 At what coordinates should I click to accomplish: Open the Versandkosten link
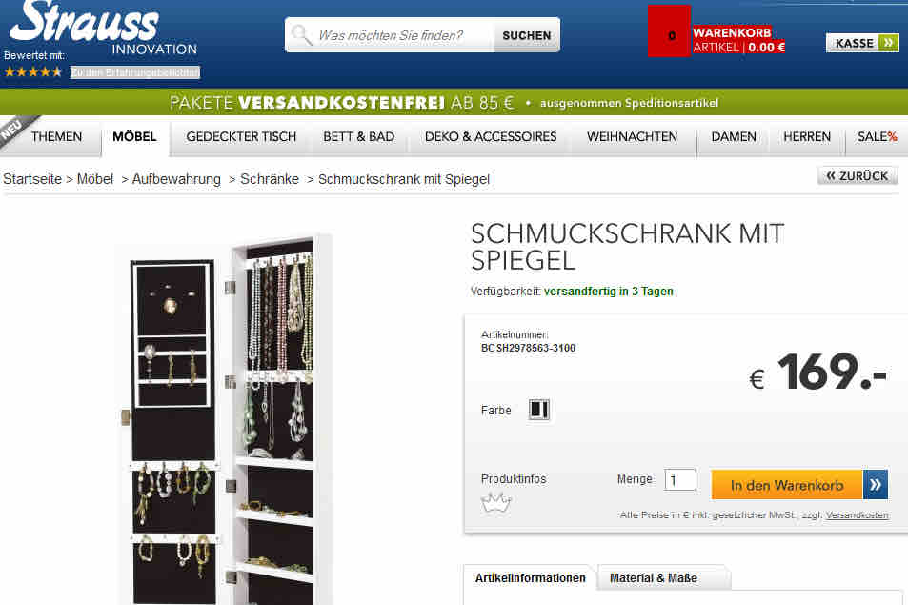pos(858,514)
